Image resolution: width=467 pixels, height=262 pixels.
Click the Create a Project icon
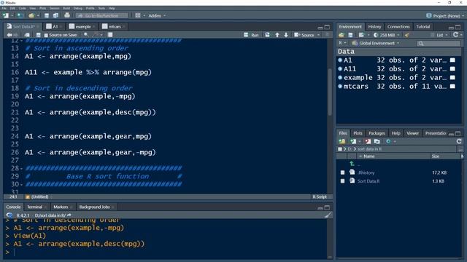(x=20, y=15)
